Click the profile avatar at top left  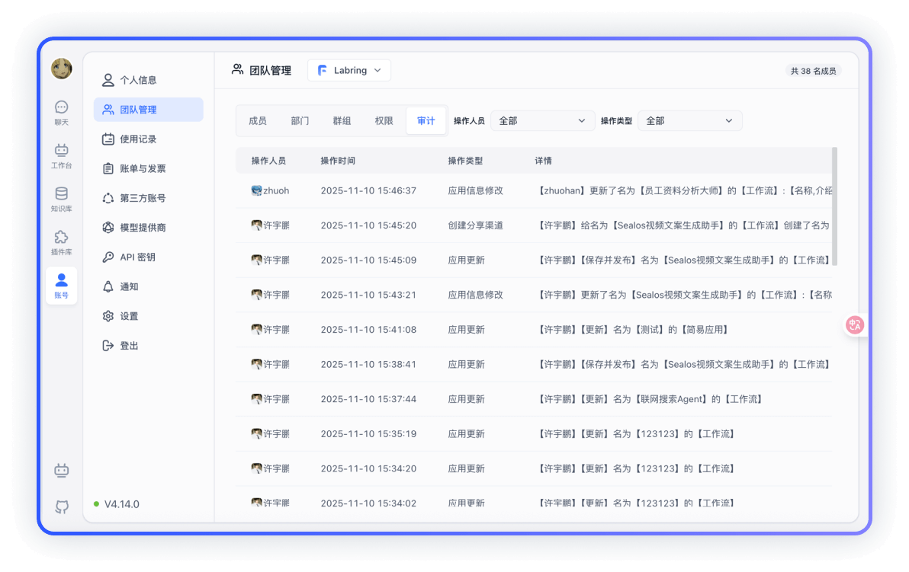(x=61, y=69)
